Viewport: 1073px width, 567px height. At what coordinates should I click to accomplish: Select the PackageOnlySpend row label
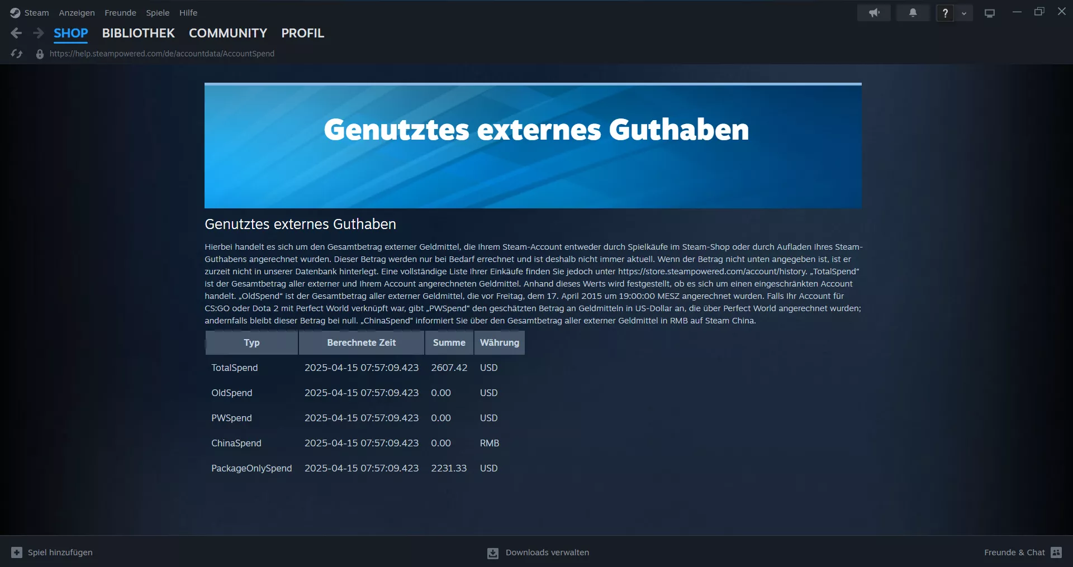tap(251, 468)
